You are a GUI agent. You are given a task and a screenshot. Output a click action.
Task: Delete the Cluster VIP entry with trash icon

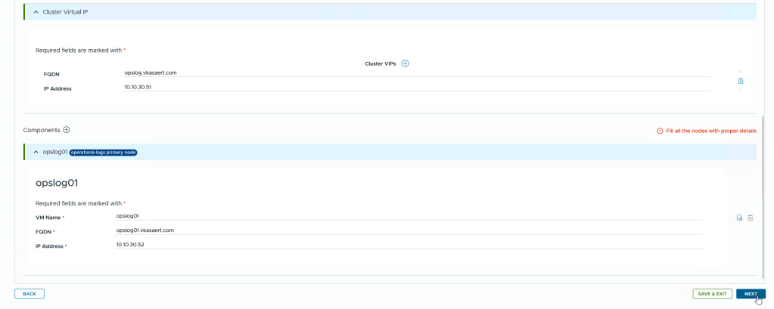[x=740, y=81]
